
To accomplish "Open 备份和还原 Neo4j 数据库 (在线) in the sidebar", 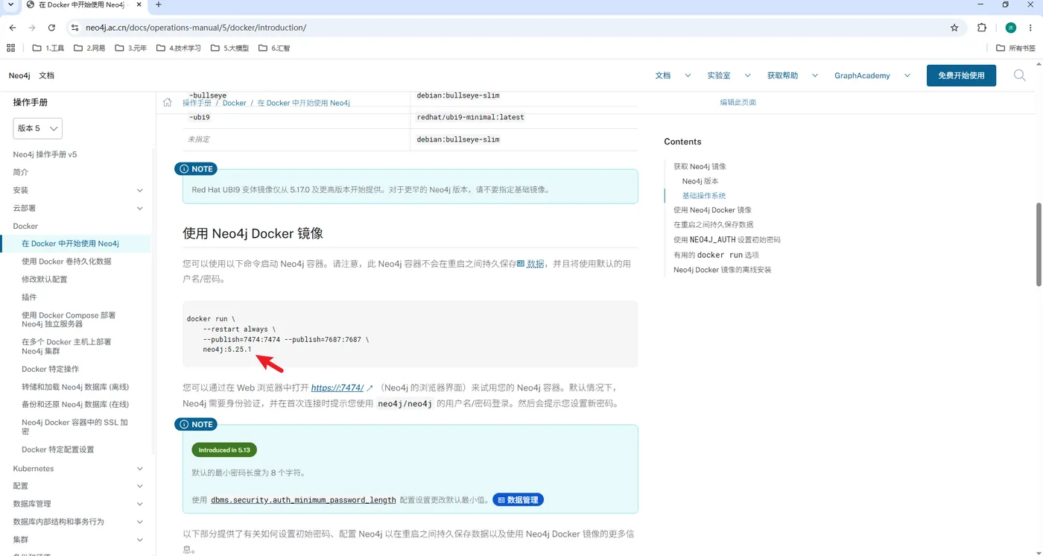I will [x=75, y=405].
